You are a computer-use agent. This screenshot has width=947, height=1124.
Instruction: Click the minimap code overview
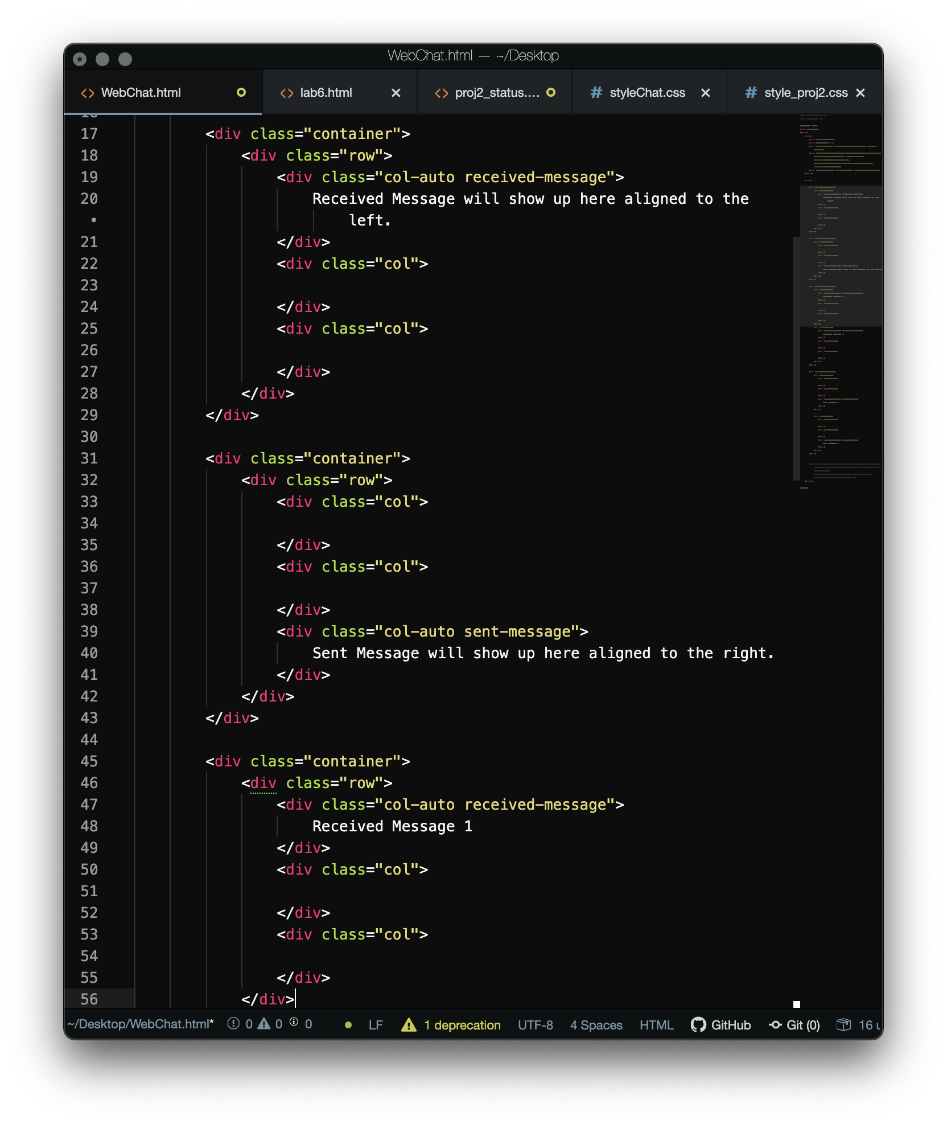(x=841, y=302)
